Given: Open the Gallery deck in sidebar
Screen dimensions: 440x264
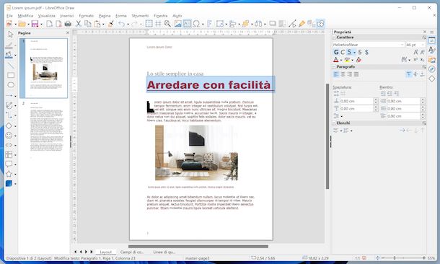Looking at the screenshot, I should pyautogui.click(x=432, y=60).
